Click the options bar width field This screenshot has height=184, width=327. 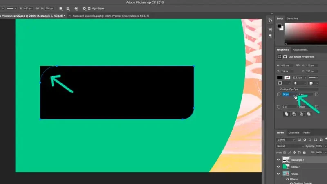pyautogui.click(x=28, y=9)
